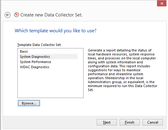
Task: Close the wizard with the red X
Action: [x=162, y=4]
